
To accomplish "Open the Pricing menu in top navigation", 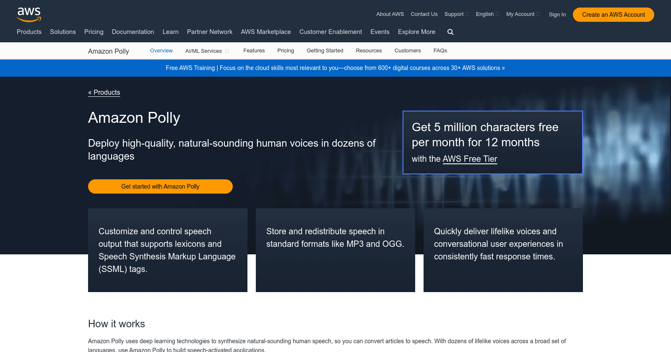I will 94,32.
